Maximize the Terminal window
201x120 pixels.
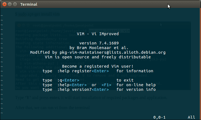click(15, 4)
